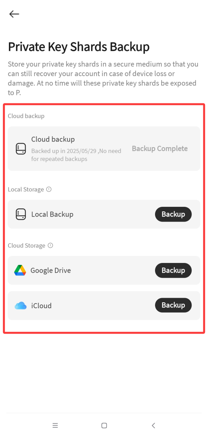Open the Cloud Storage info icon
Screen dimensions: 208x437
click(x=50, y=245)
